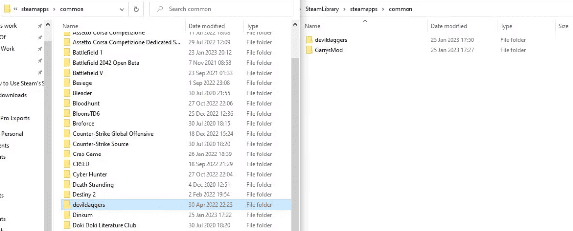Click the date 30 Apr 2022 22:23
The width and height of the screenshot is (573, 231).
pyautogui.click(x=211, y=205)
